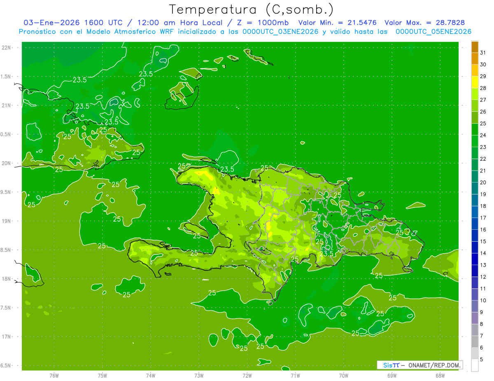Click the "Valor Max. = 28.7828" readout
The height and width of the screenshot is (381, 494).
tap(425, 23)
